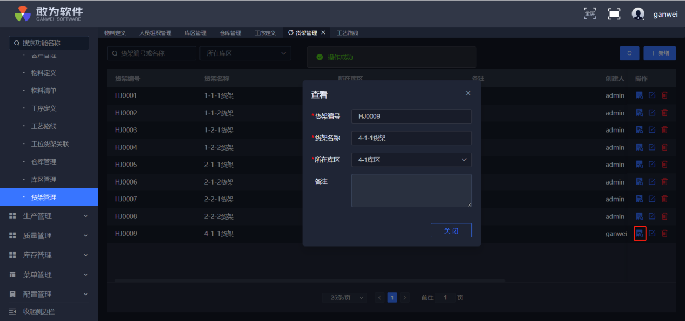Switch to the 人员组织管理 tab
685x321 pixels.
(155, 33)
